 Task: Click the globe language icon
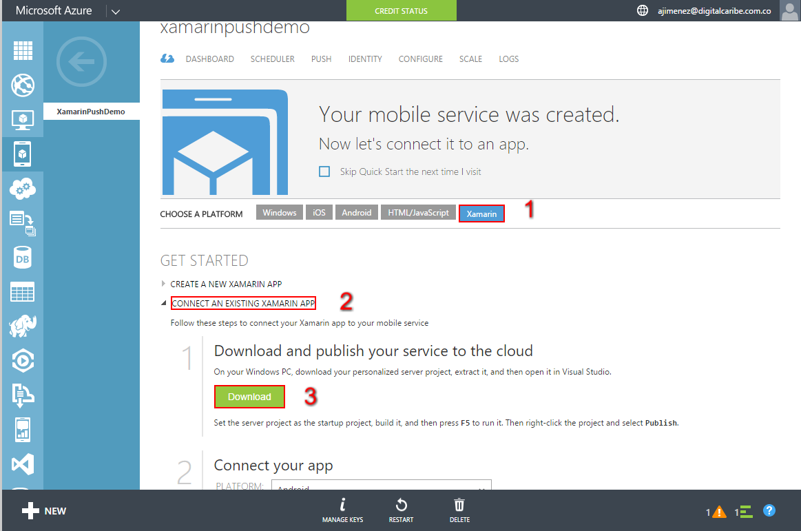click(643, 10)
